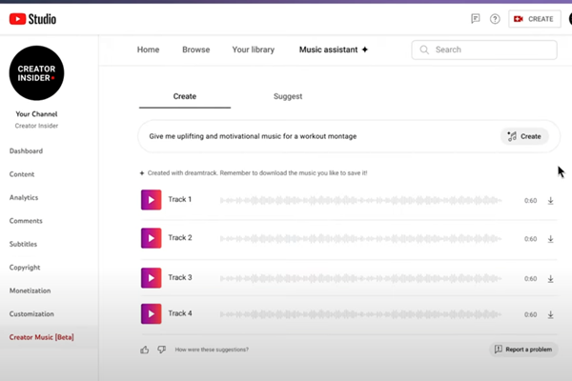The image size is (572, 381).
Task: Switch to the Suggest tab
Action: (x=287, y=96)
